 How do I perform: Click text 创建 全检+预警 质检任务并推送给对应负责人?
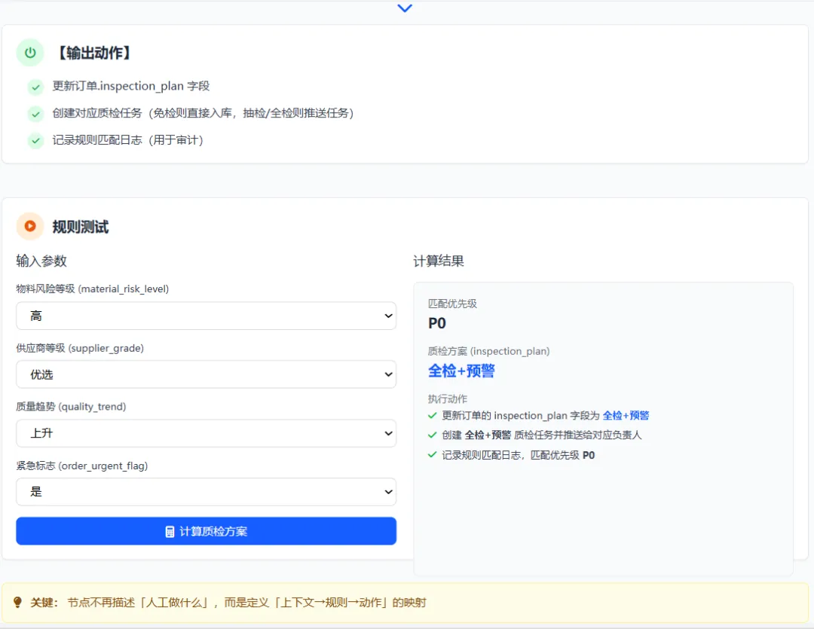pyautogui.click(x=542, y=435)
